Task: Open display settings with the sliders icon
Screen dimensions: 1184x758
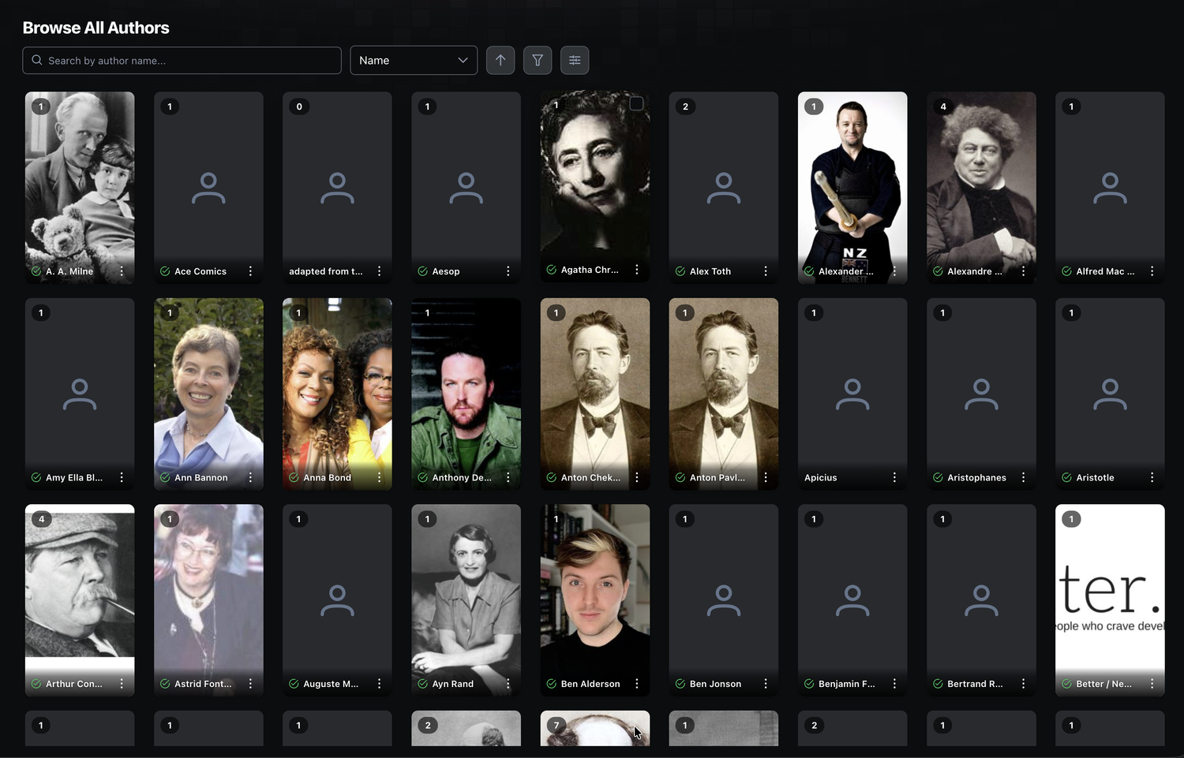Action: point(575,61)
